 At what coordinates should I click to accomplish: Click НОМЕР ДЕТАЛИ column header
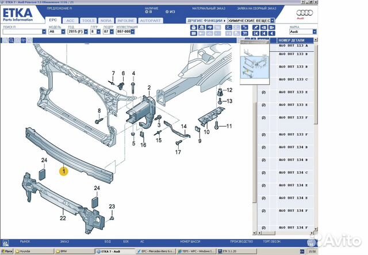[292, 40]
